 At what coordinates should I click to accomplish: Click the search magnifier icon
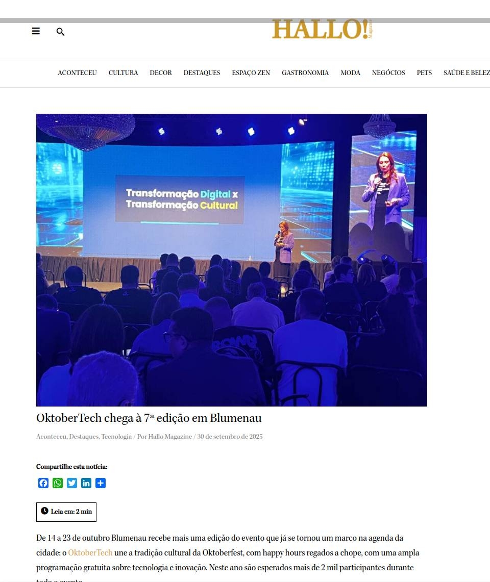60,32
